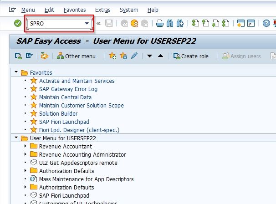This screenshot has height=204, width=276.
Task: Expand the Revenue Accounting Administrator folder
Action: point(26,154)
